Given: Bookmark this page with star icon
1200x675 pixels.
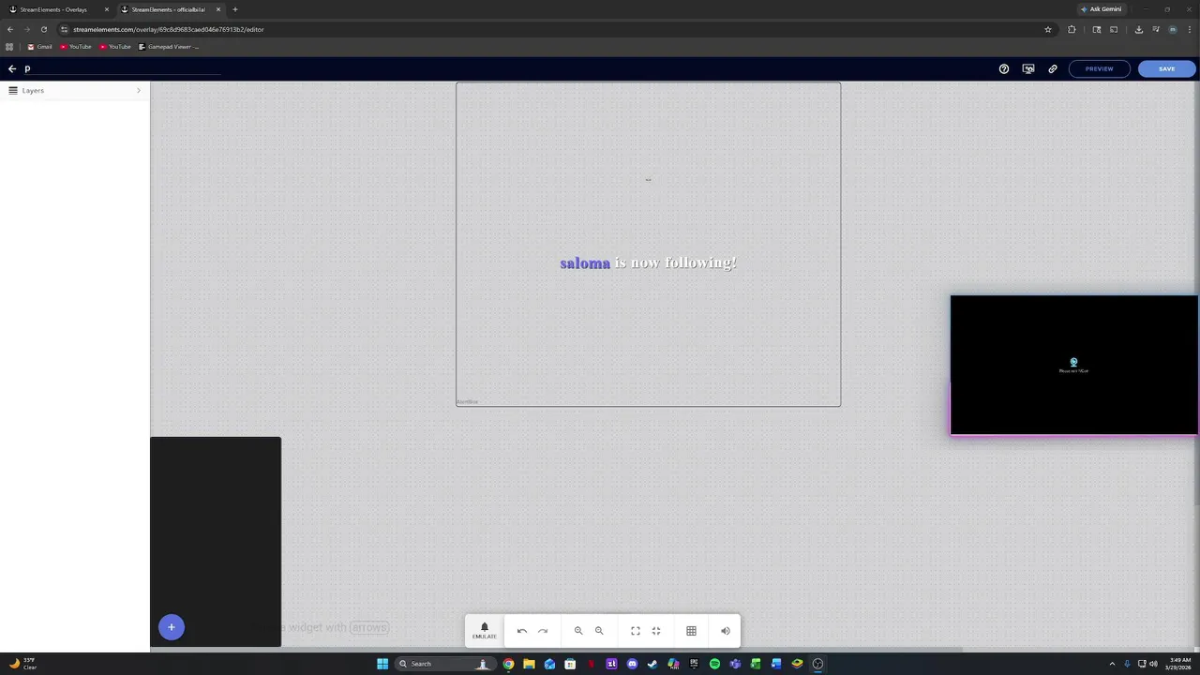Looking at the screenshot, I should pos(1048,29).
